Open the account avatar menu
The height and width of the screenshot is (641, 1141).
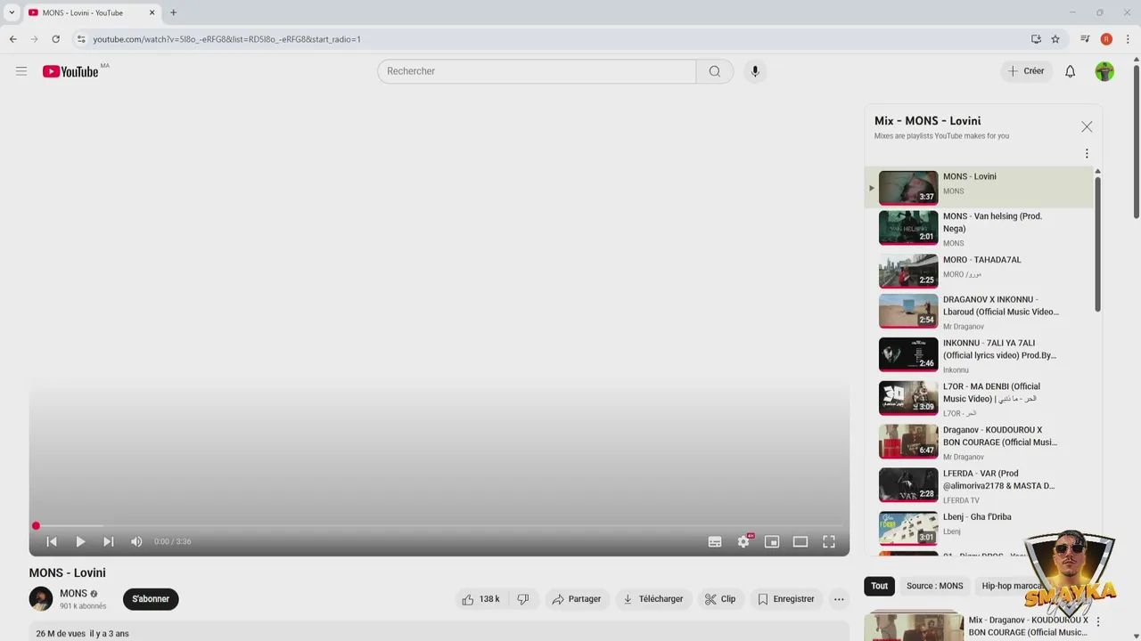coord(1104,71)
